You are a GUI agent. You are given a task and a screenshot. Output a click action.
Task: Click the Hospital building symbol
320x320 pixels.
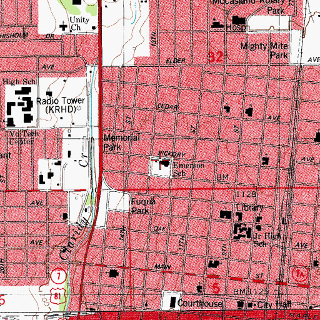(239, 20)
